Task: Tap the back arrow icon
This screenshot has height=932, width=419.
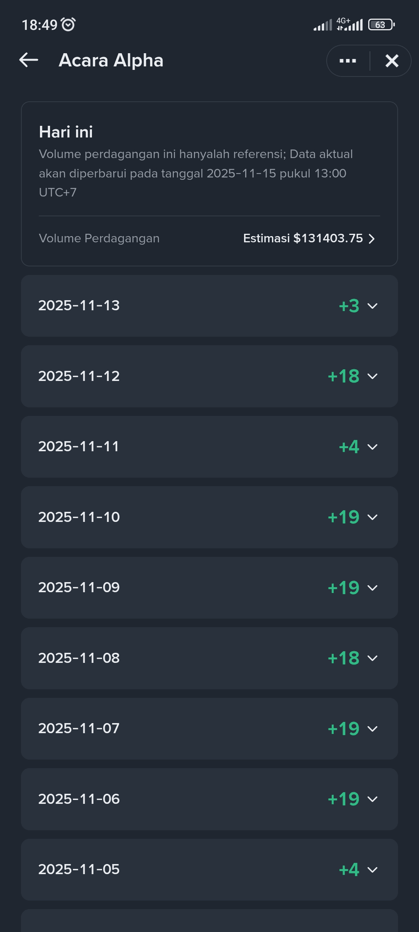Action: click(29, 60)
